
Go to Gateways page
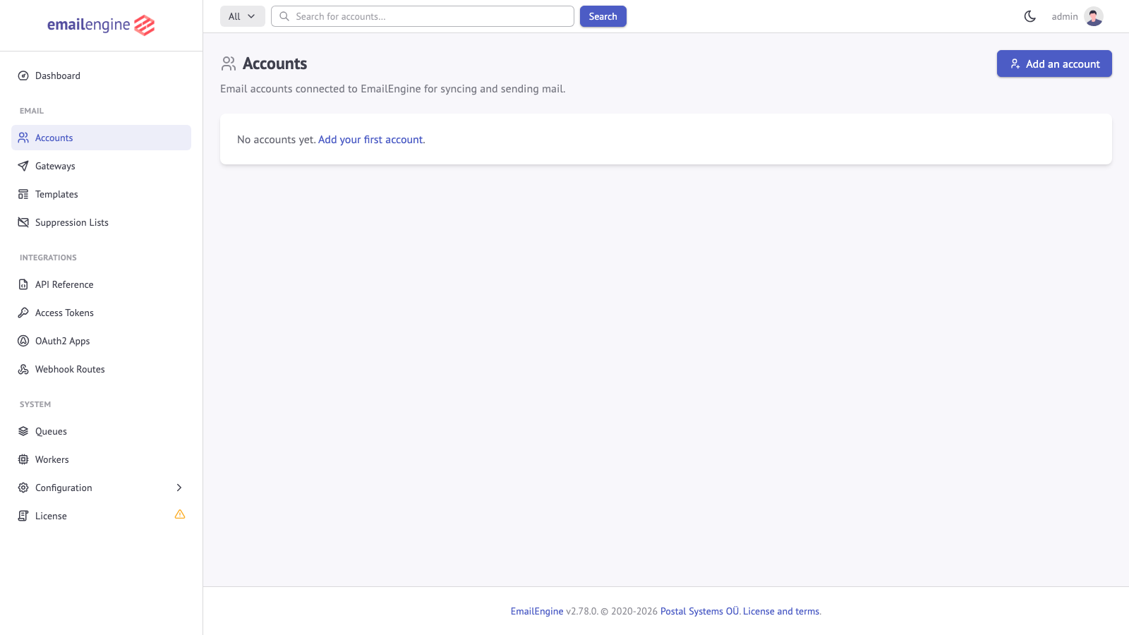tap(101, 166)
